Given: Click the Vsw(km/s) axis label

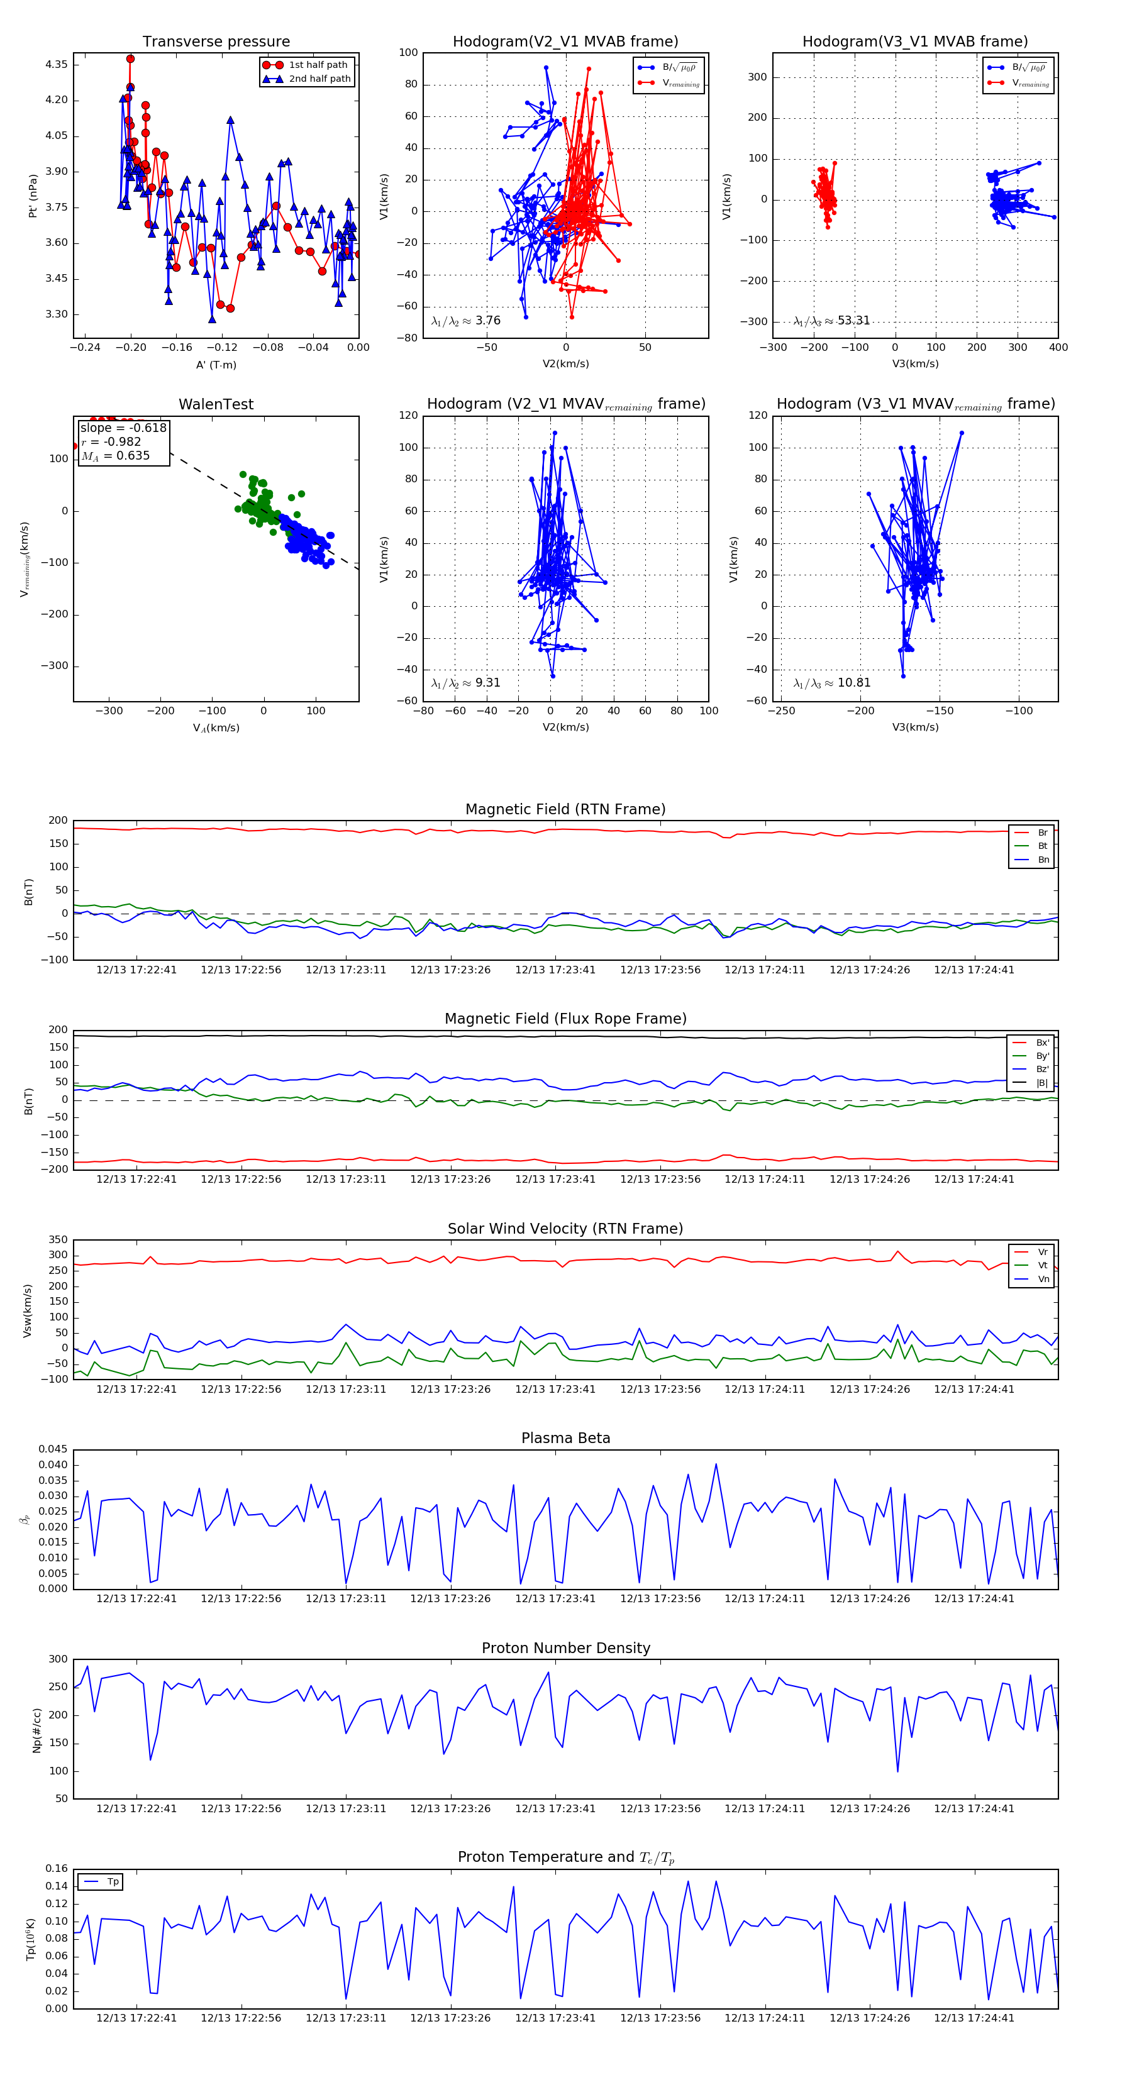Looking at the screenshot, I should point(28,1310).
